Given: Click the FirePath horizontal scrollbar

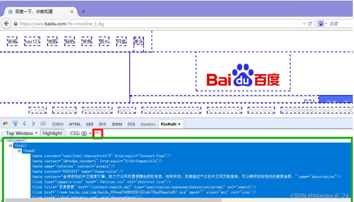Looking at the screenshot, I should coord(113,200).
